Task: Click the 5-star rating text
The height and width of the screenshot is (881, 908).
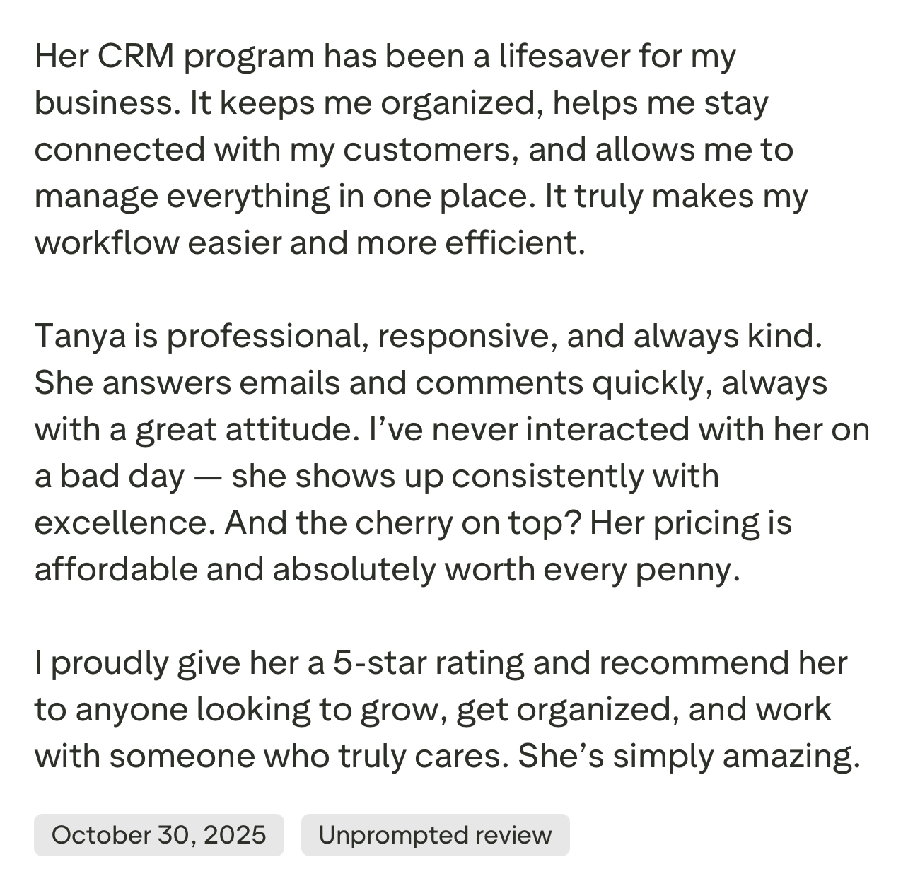Action: point(429,663)
